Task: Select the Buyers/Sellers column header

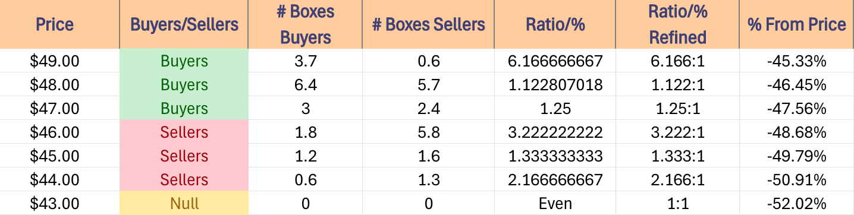Action: pos(184,24)
